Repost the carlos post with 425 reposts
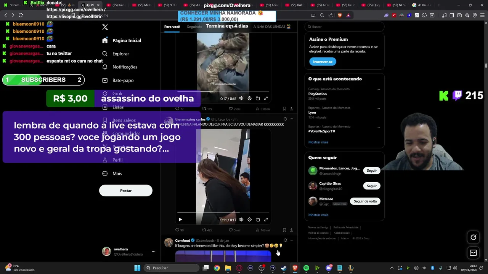This screenshot has width=488, height=274. point(207,230)
